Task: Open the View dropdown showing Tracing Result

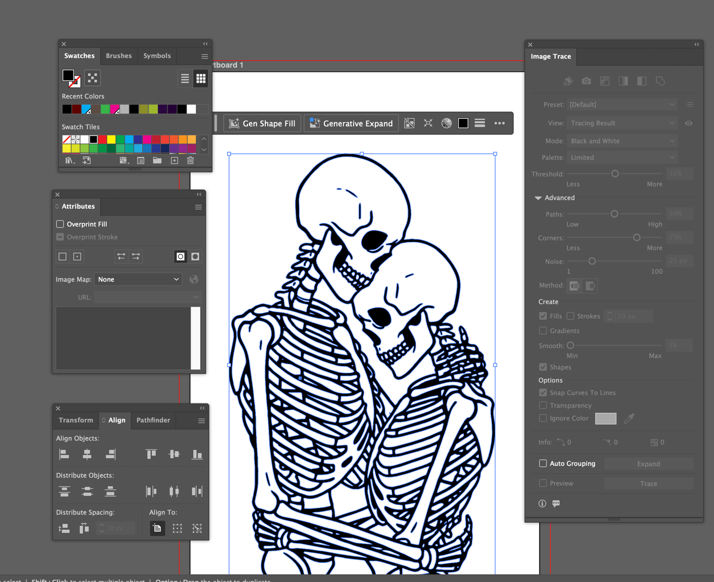Action: tap(623, 123)
